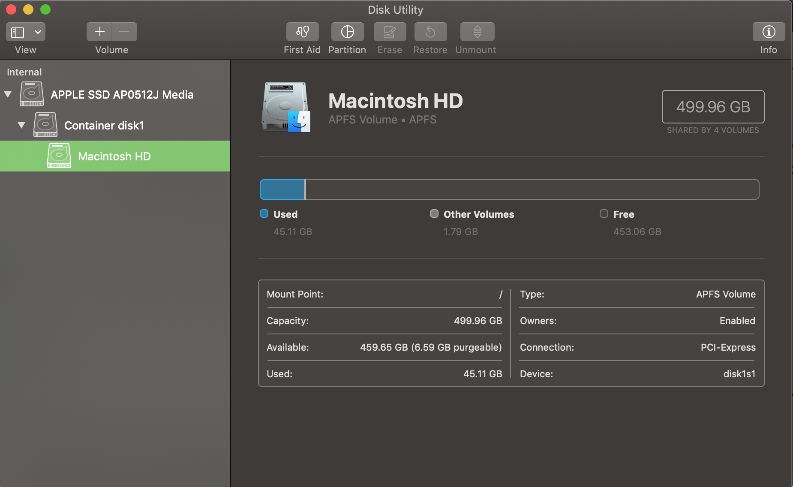Click the Erase toolbar icon
793x487 pixels.
[x=390, y=32]
